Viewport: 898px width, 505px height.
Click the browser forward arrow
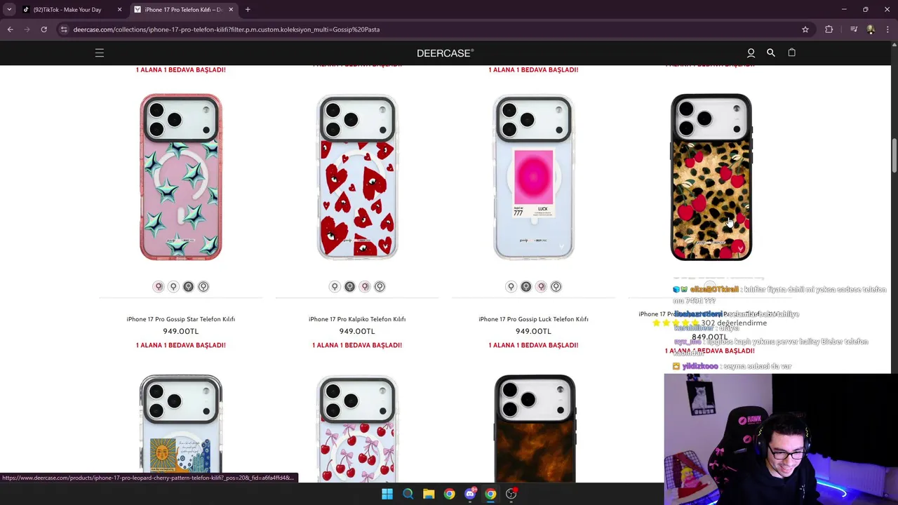pyautogui.click(x=27, y=29)
